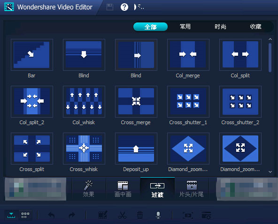Click the trash can delete icon
Screen dimensions: 278x224
140,215
